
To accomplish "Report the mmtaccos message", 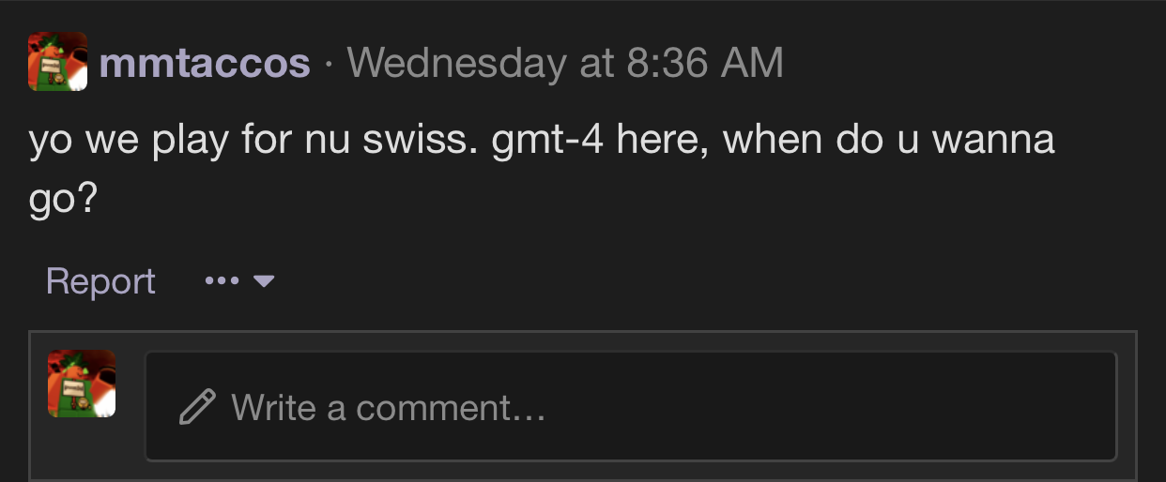I will [100, 281].
